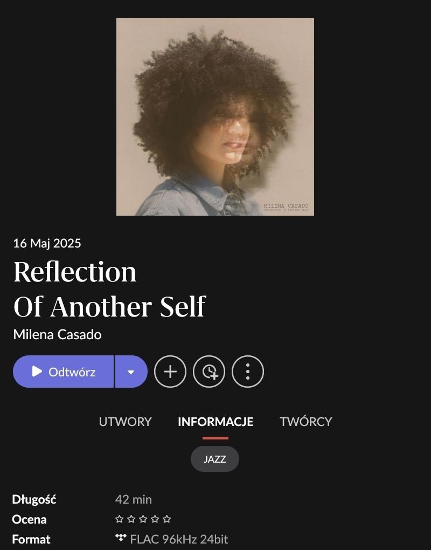Click the JAZZ genre tag
The image size is (431, 550).
215,459
